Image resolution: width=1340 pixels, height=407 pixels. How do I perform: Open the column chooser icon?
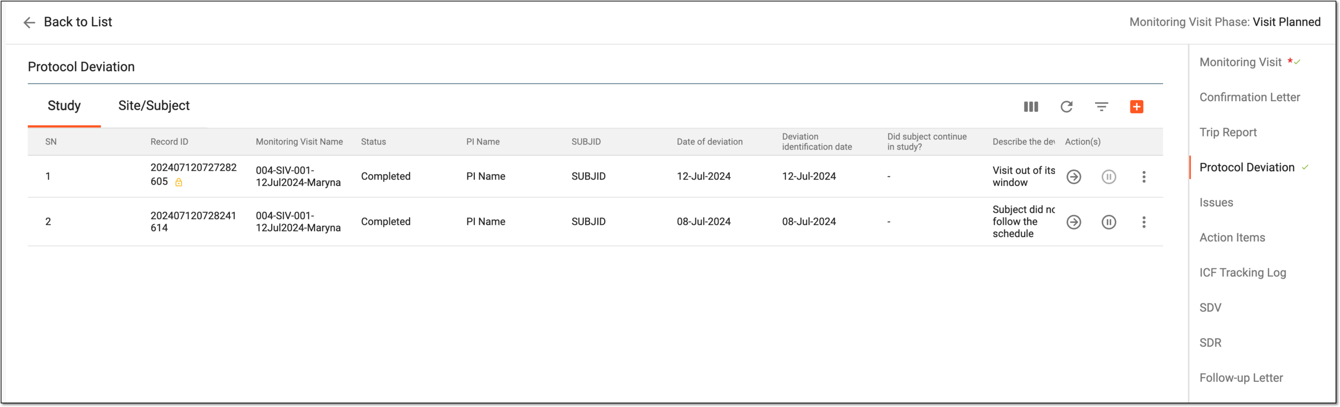[x=1031, y=107]
